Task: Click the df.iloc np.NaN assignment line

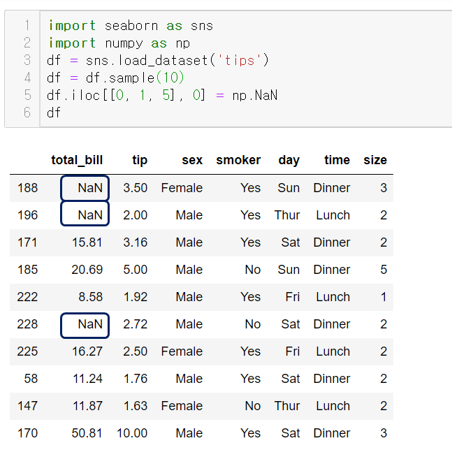Action: 162,95
